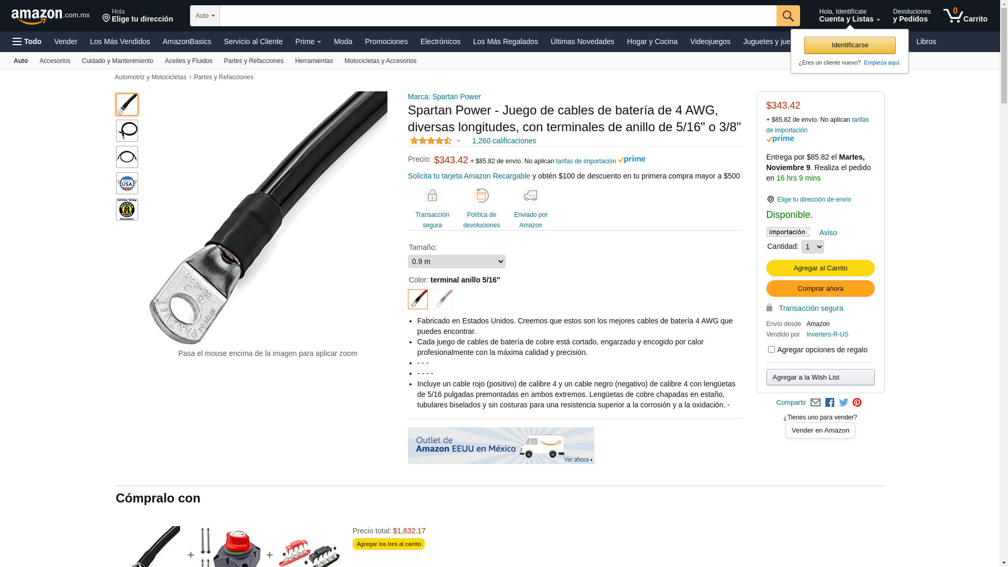Viewport: 1008px width, 567px height.
Task: Click the Identificarse sign-in button
Action: click(x=849, y=45)
